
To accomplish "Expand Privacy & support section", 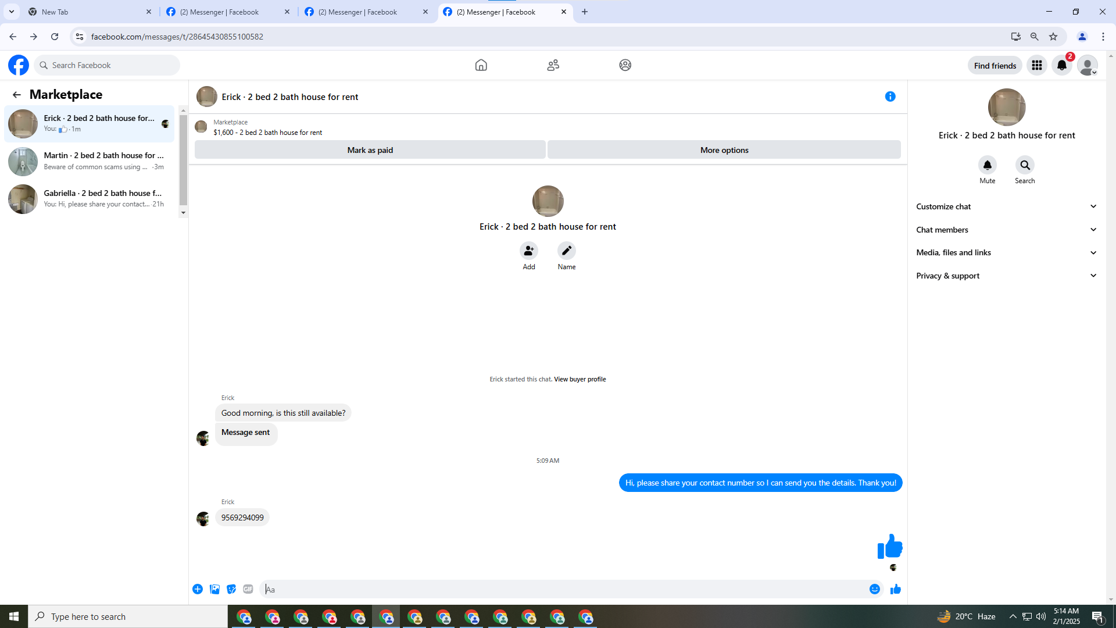I will point(1006,276).
